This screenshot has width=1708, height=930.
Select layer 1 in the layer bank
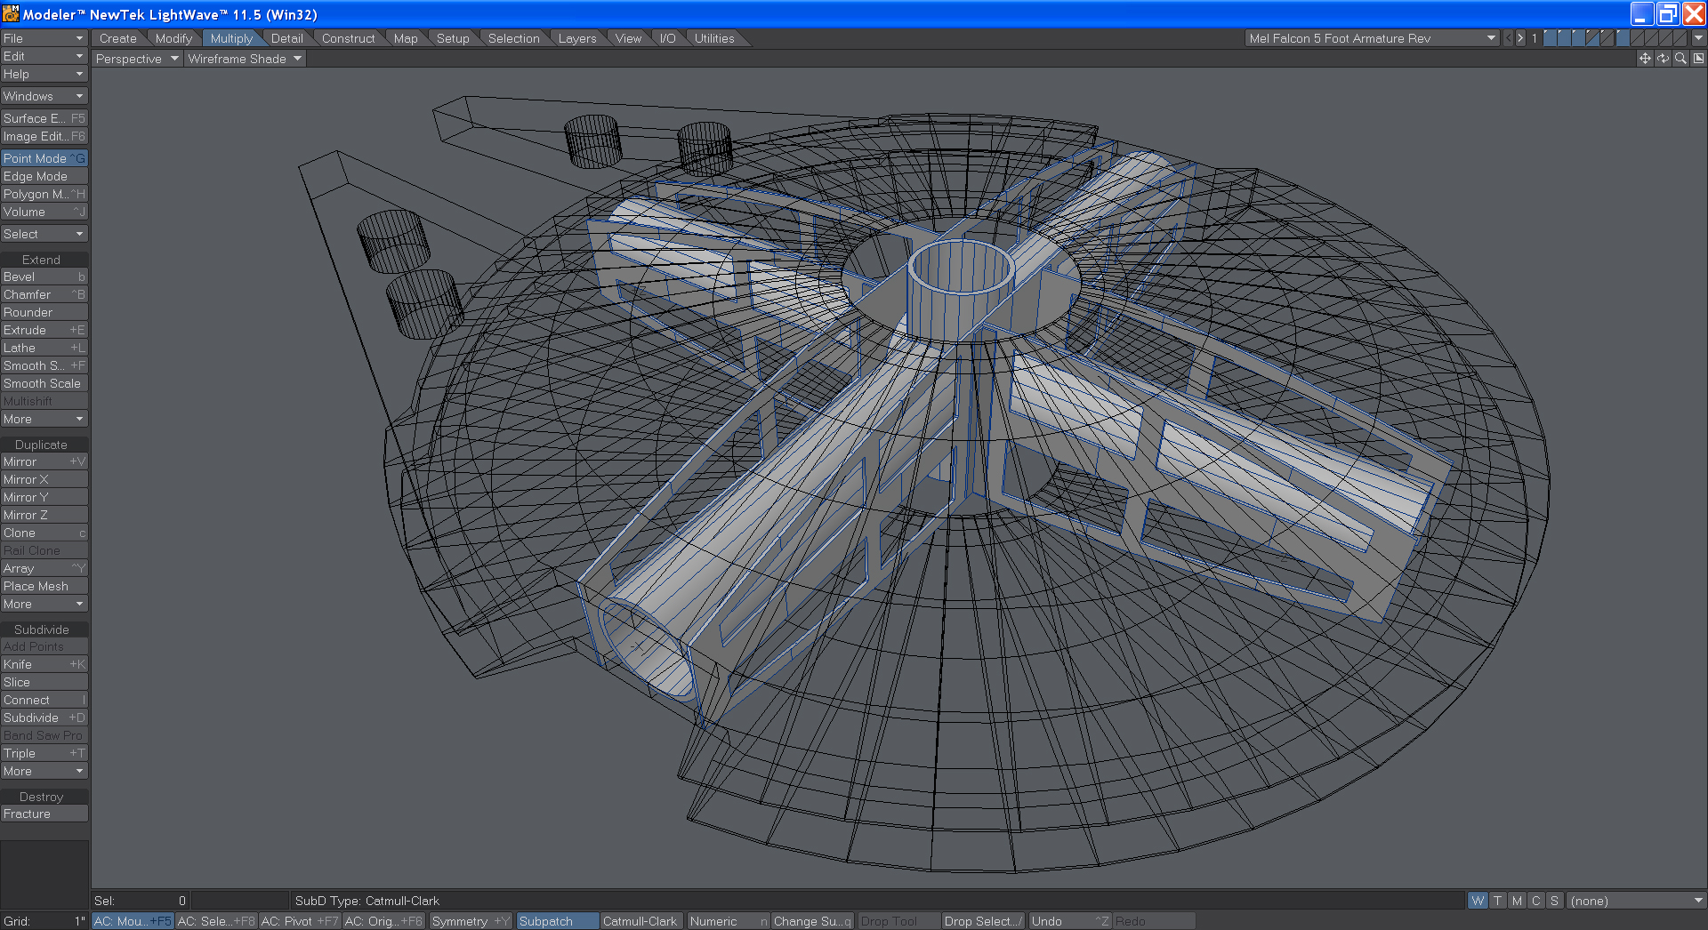pos(1551,38)
